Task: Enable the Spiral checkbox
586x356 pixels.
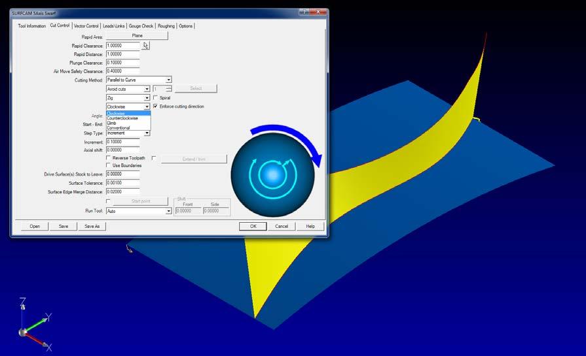Action: tap(155, 98)
